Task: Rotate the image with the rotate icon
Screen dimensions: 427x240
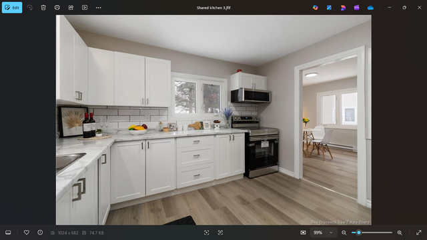Action: pyautogui.click(x=29, y=7)
